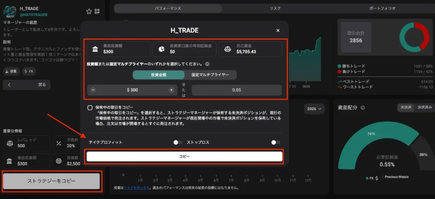Click the win/loss donut chart
The image size is (435, 199).
coord(414,37)
